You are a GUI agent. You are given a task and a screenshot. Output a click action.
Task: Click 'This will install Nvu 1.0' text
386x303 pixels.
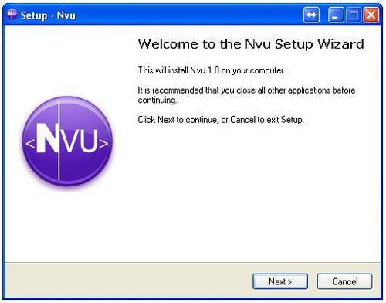(x=212, y=70)
